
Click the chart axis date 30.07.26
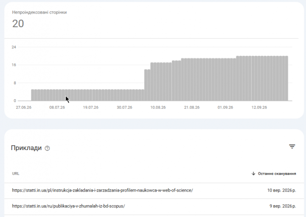[124, 107]
